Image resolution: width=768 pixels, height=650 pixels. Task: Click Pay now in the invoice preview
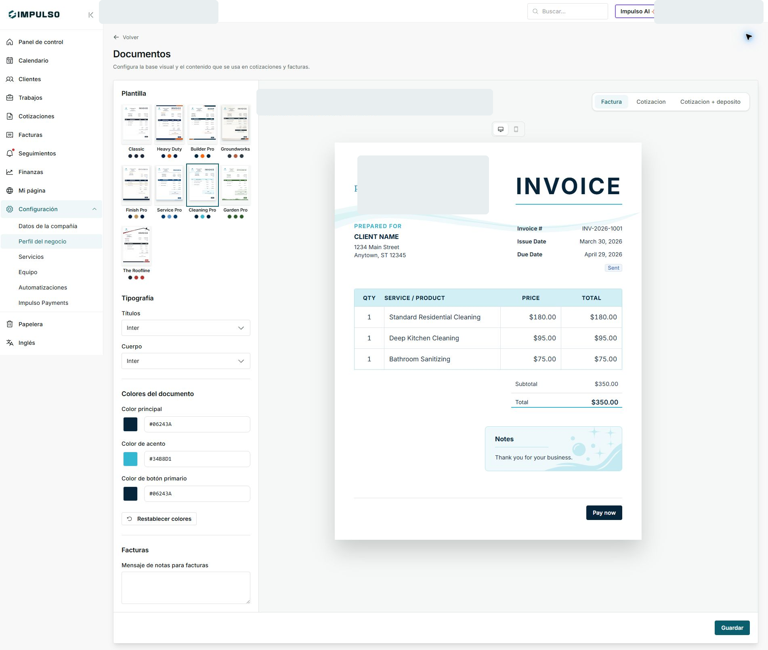[604, 513]
